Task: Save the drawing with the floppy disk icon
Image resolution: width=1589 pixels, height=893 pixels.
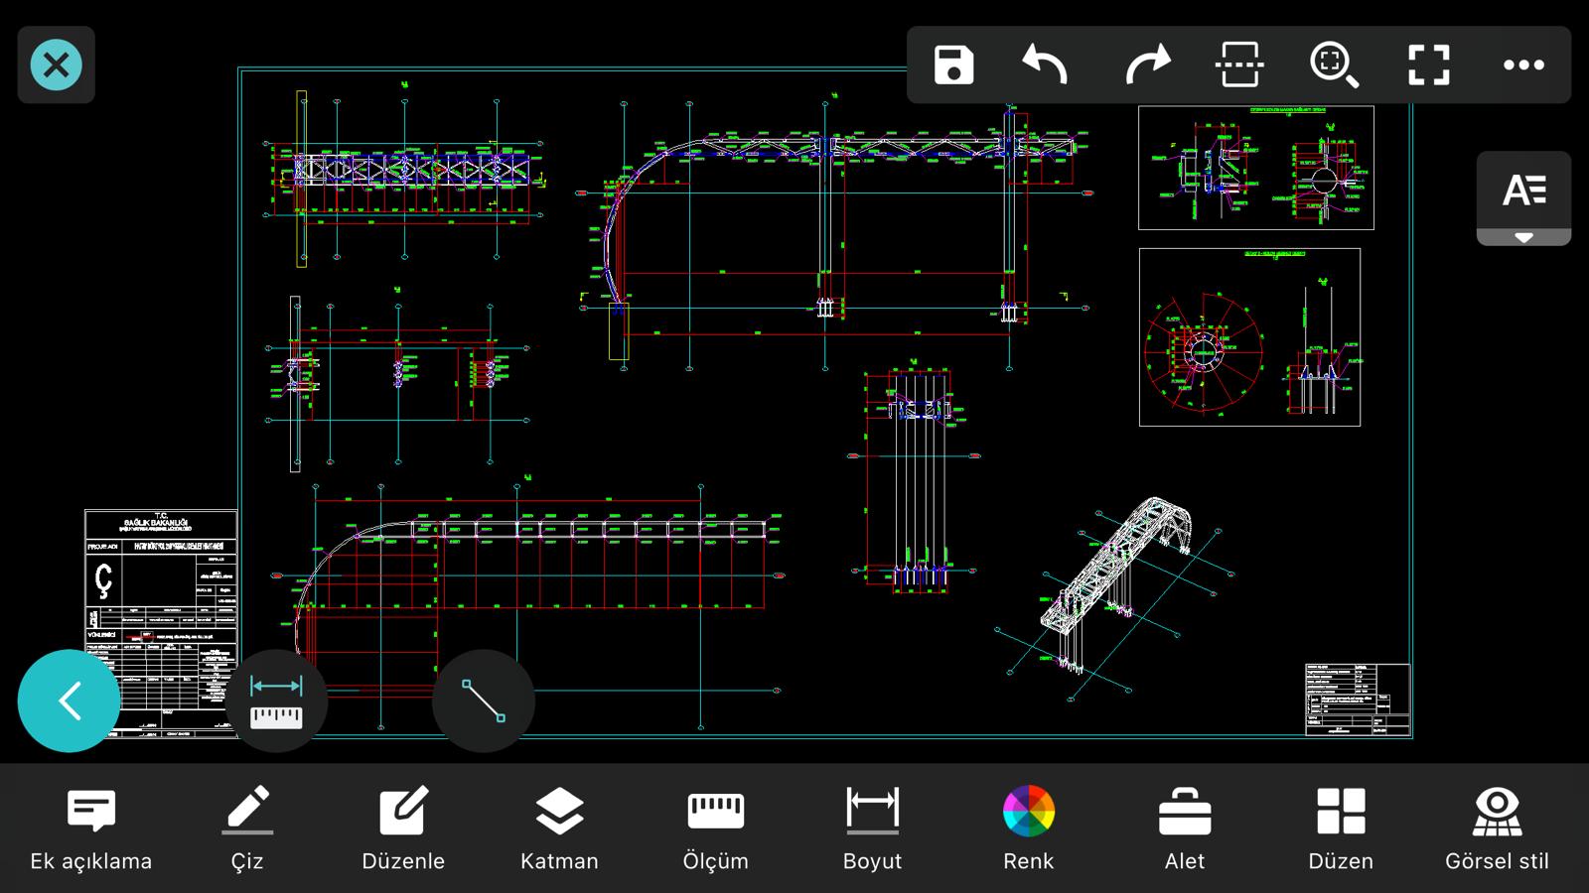Action: point(953,65)
